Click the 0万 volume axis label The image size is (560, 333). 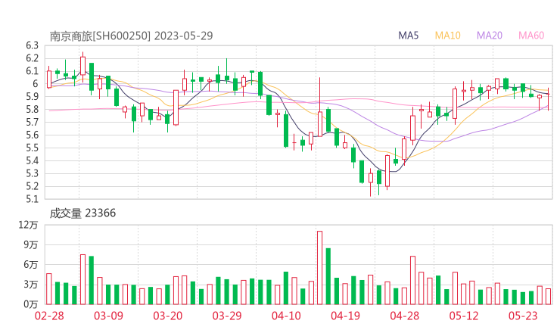tap(31, 304)
